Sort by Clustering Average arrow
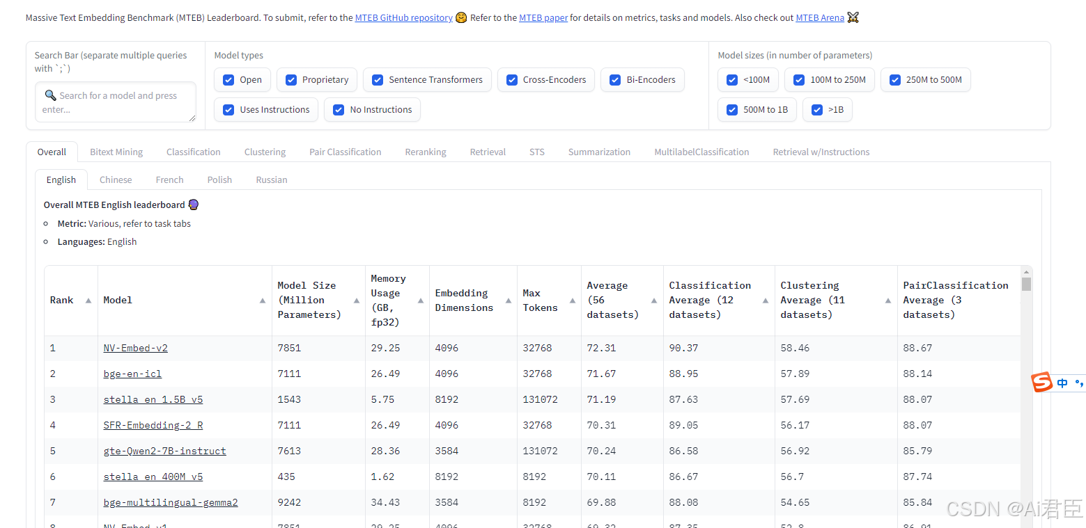The width and height of the screenshot is (1086, 528). pyautogui.click(x=888, y=301)
